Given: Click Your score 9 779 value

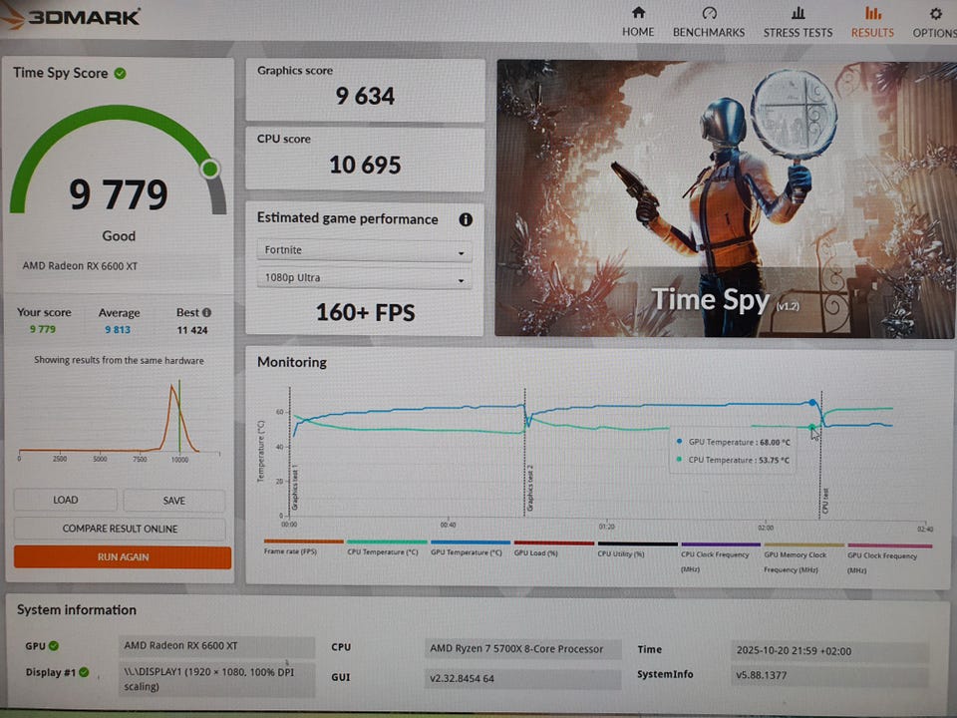Looking at the screenshot, I should point(43,329).
